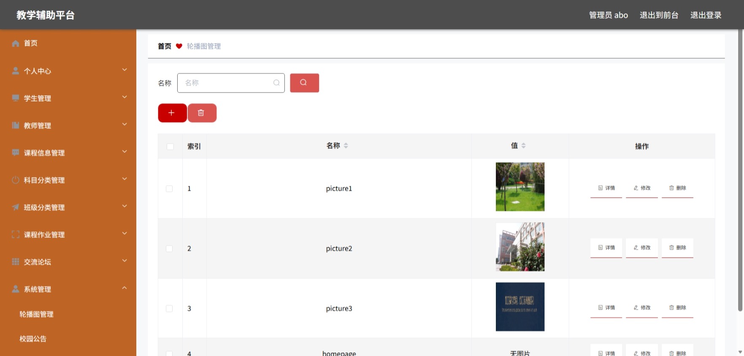Expand 课程作业管理 menu chevron

pyautogui.click(x=124, y=233)
